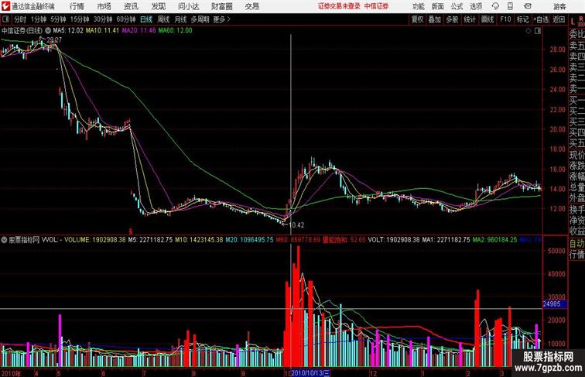Click the MA20: 11.46 indicator label

139,31
